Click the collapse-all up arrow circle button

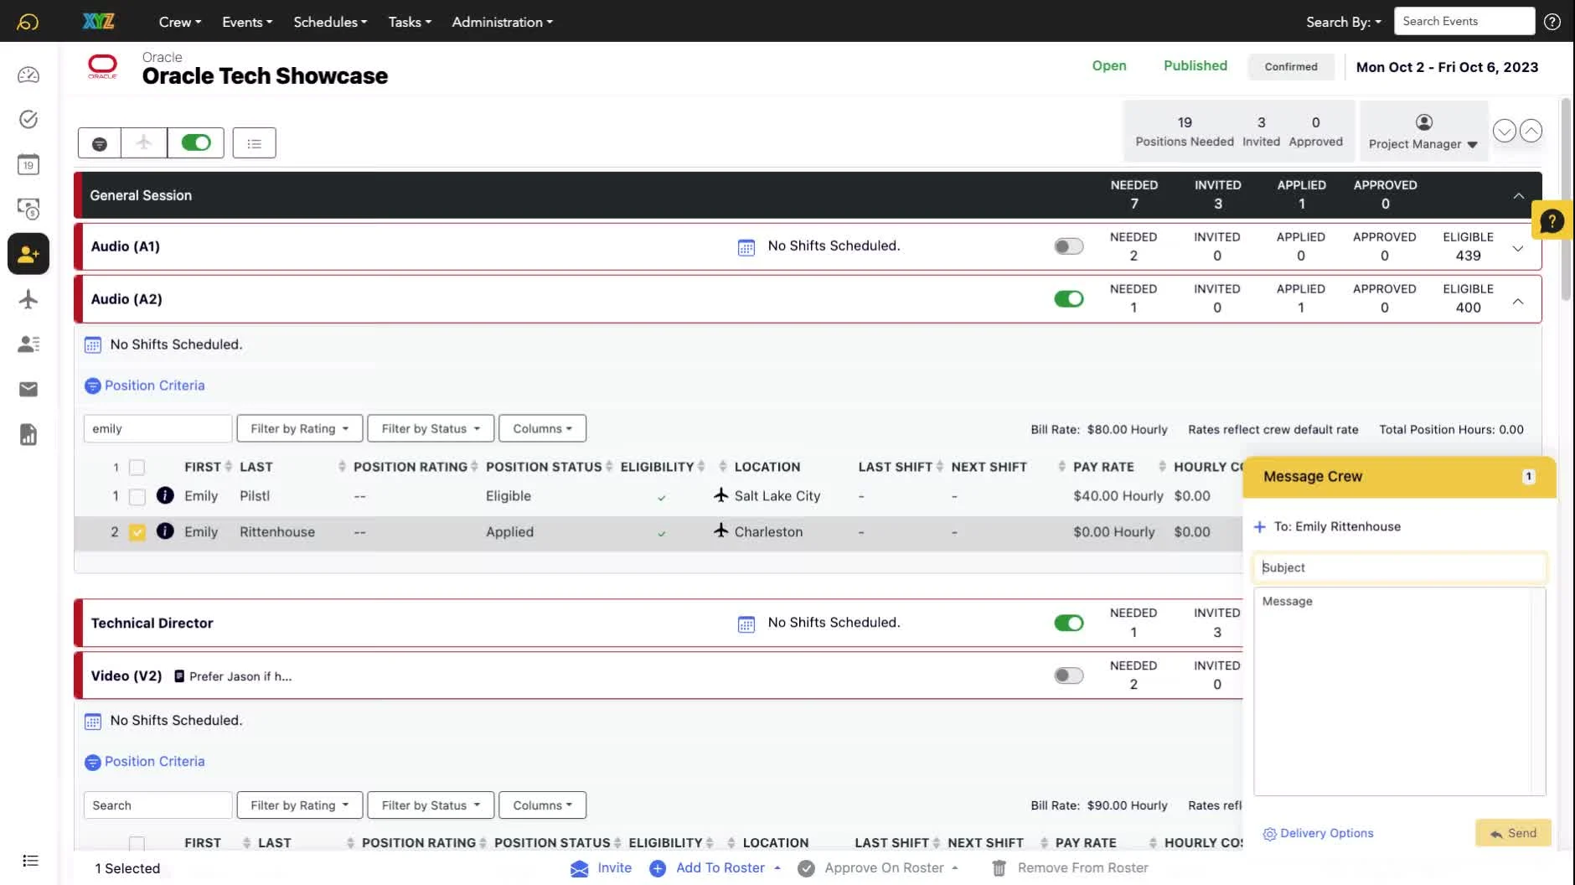click(x=1531, y=131)
